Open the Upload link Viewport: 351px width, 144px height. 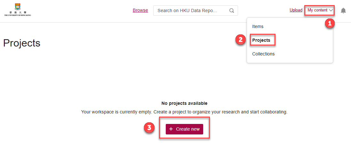click(x=296, y=10)
